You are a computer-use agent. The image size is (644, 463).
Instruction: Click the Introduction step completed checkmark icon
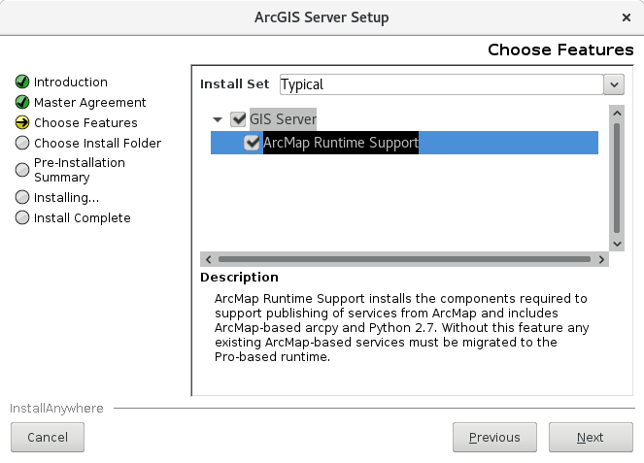pyautogui.click(x=22, y=83)
